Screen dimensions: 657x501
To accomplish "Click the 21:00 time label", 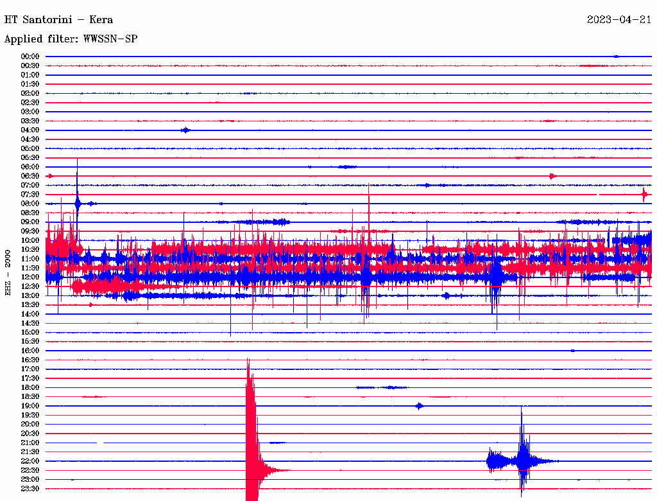I will pos(30,443).
